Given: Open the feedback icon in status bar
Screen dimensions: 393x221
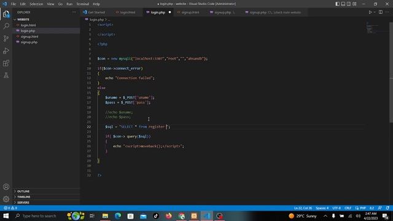Looking at the screenshot, I should (380, 208).
